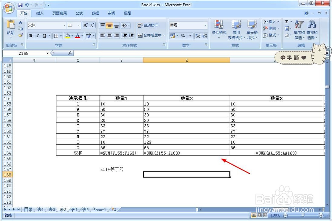This screenshot has width=332, height=221.
Task: Click the AutoSum Σ icon
Action: 287,22
